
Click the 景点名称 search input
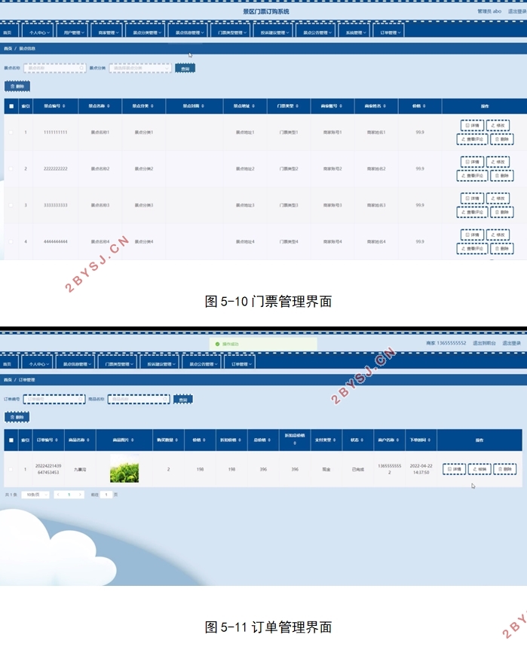(55, 68)
